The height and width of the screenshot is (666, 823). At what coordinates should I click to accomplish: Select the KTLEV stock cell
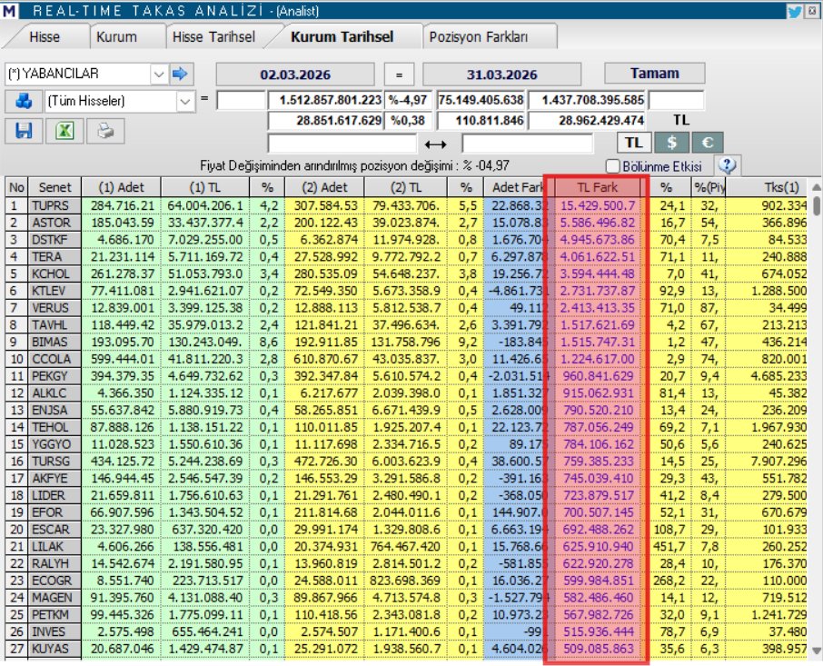(55, 291)
